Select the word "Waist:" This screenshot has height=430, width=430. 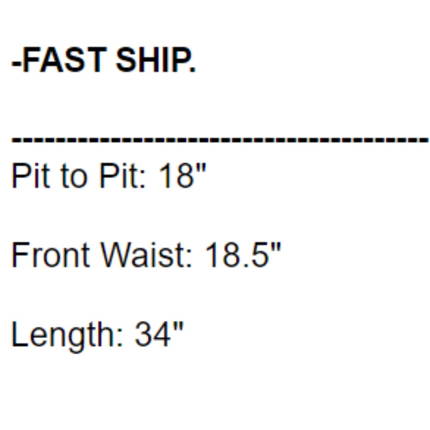[147, 255]
